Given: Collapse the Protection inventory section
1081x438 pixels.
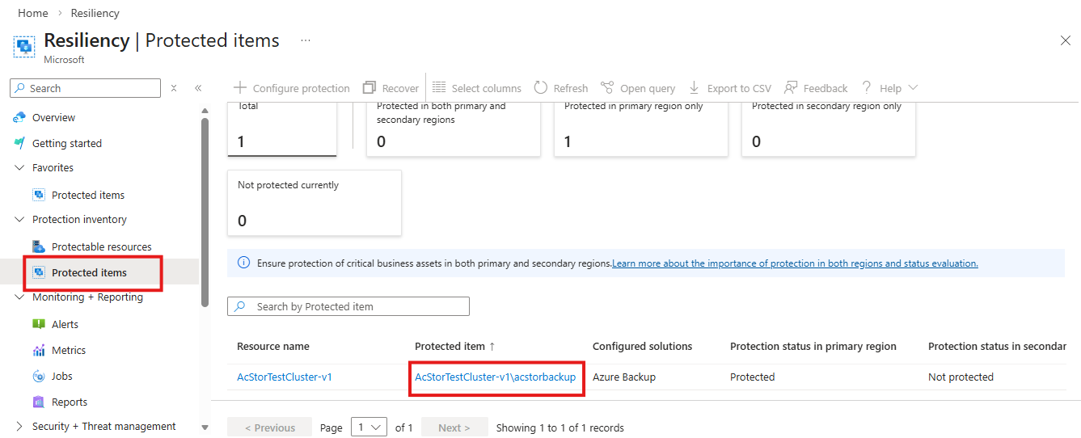Looking at the screenshot, I should (20, 220).
